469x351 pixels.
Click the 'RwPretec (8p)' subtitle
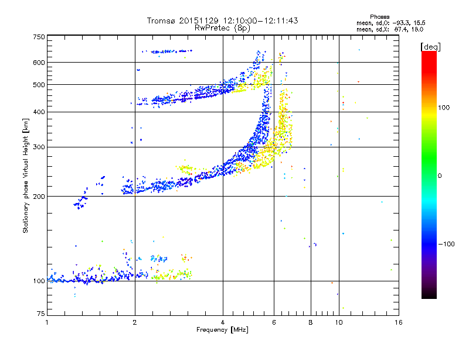pyautogui.click(x=222, y=28)
